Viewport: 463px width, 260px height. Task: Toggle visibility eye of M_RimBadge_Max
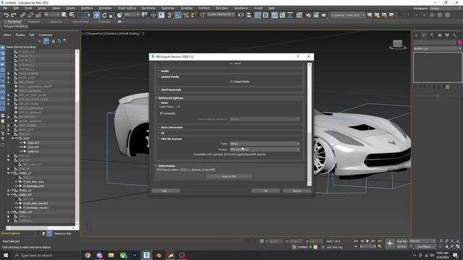[17, 186]
